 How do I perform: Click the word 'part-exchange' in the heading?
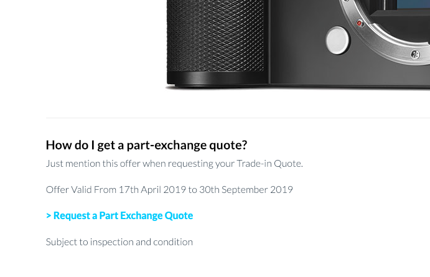pyautogui.click(x=164, y=145)
